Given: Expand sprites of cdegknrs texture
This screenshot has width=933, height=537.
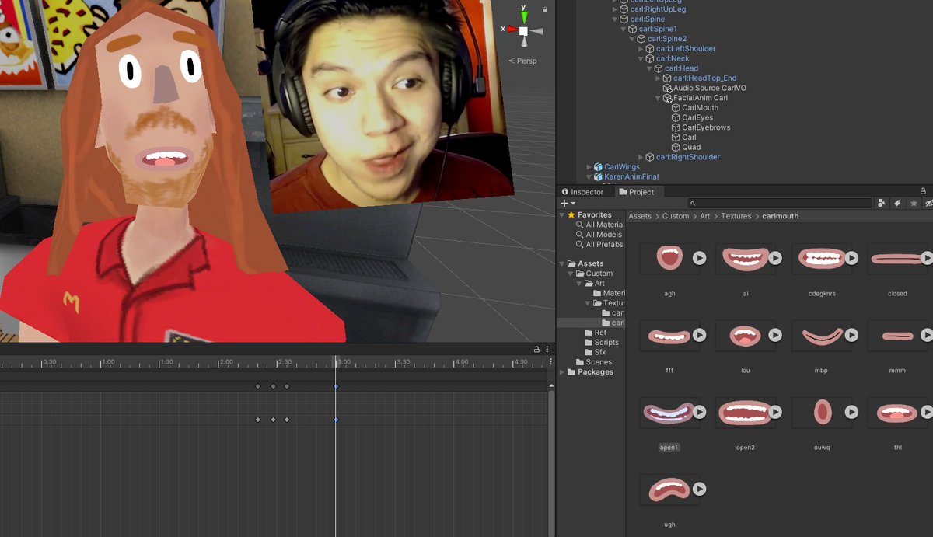Looking at the screenshot, I should (x=851, y=258).
